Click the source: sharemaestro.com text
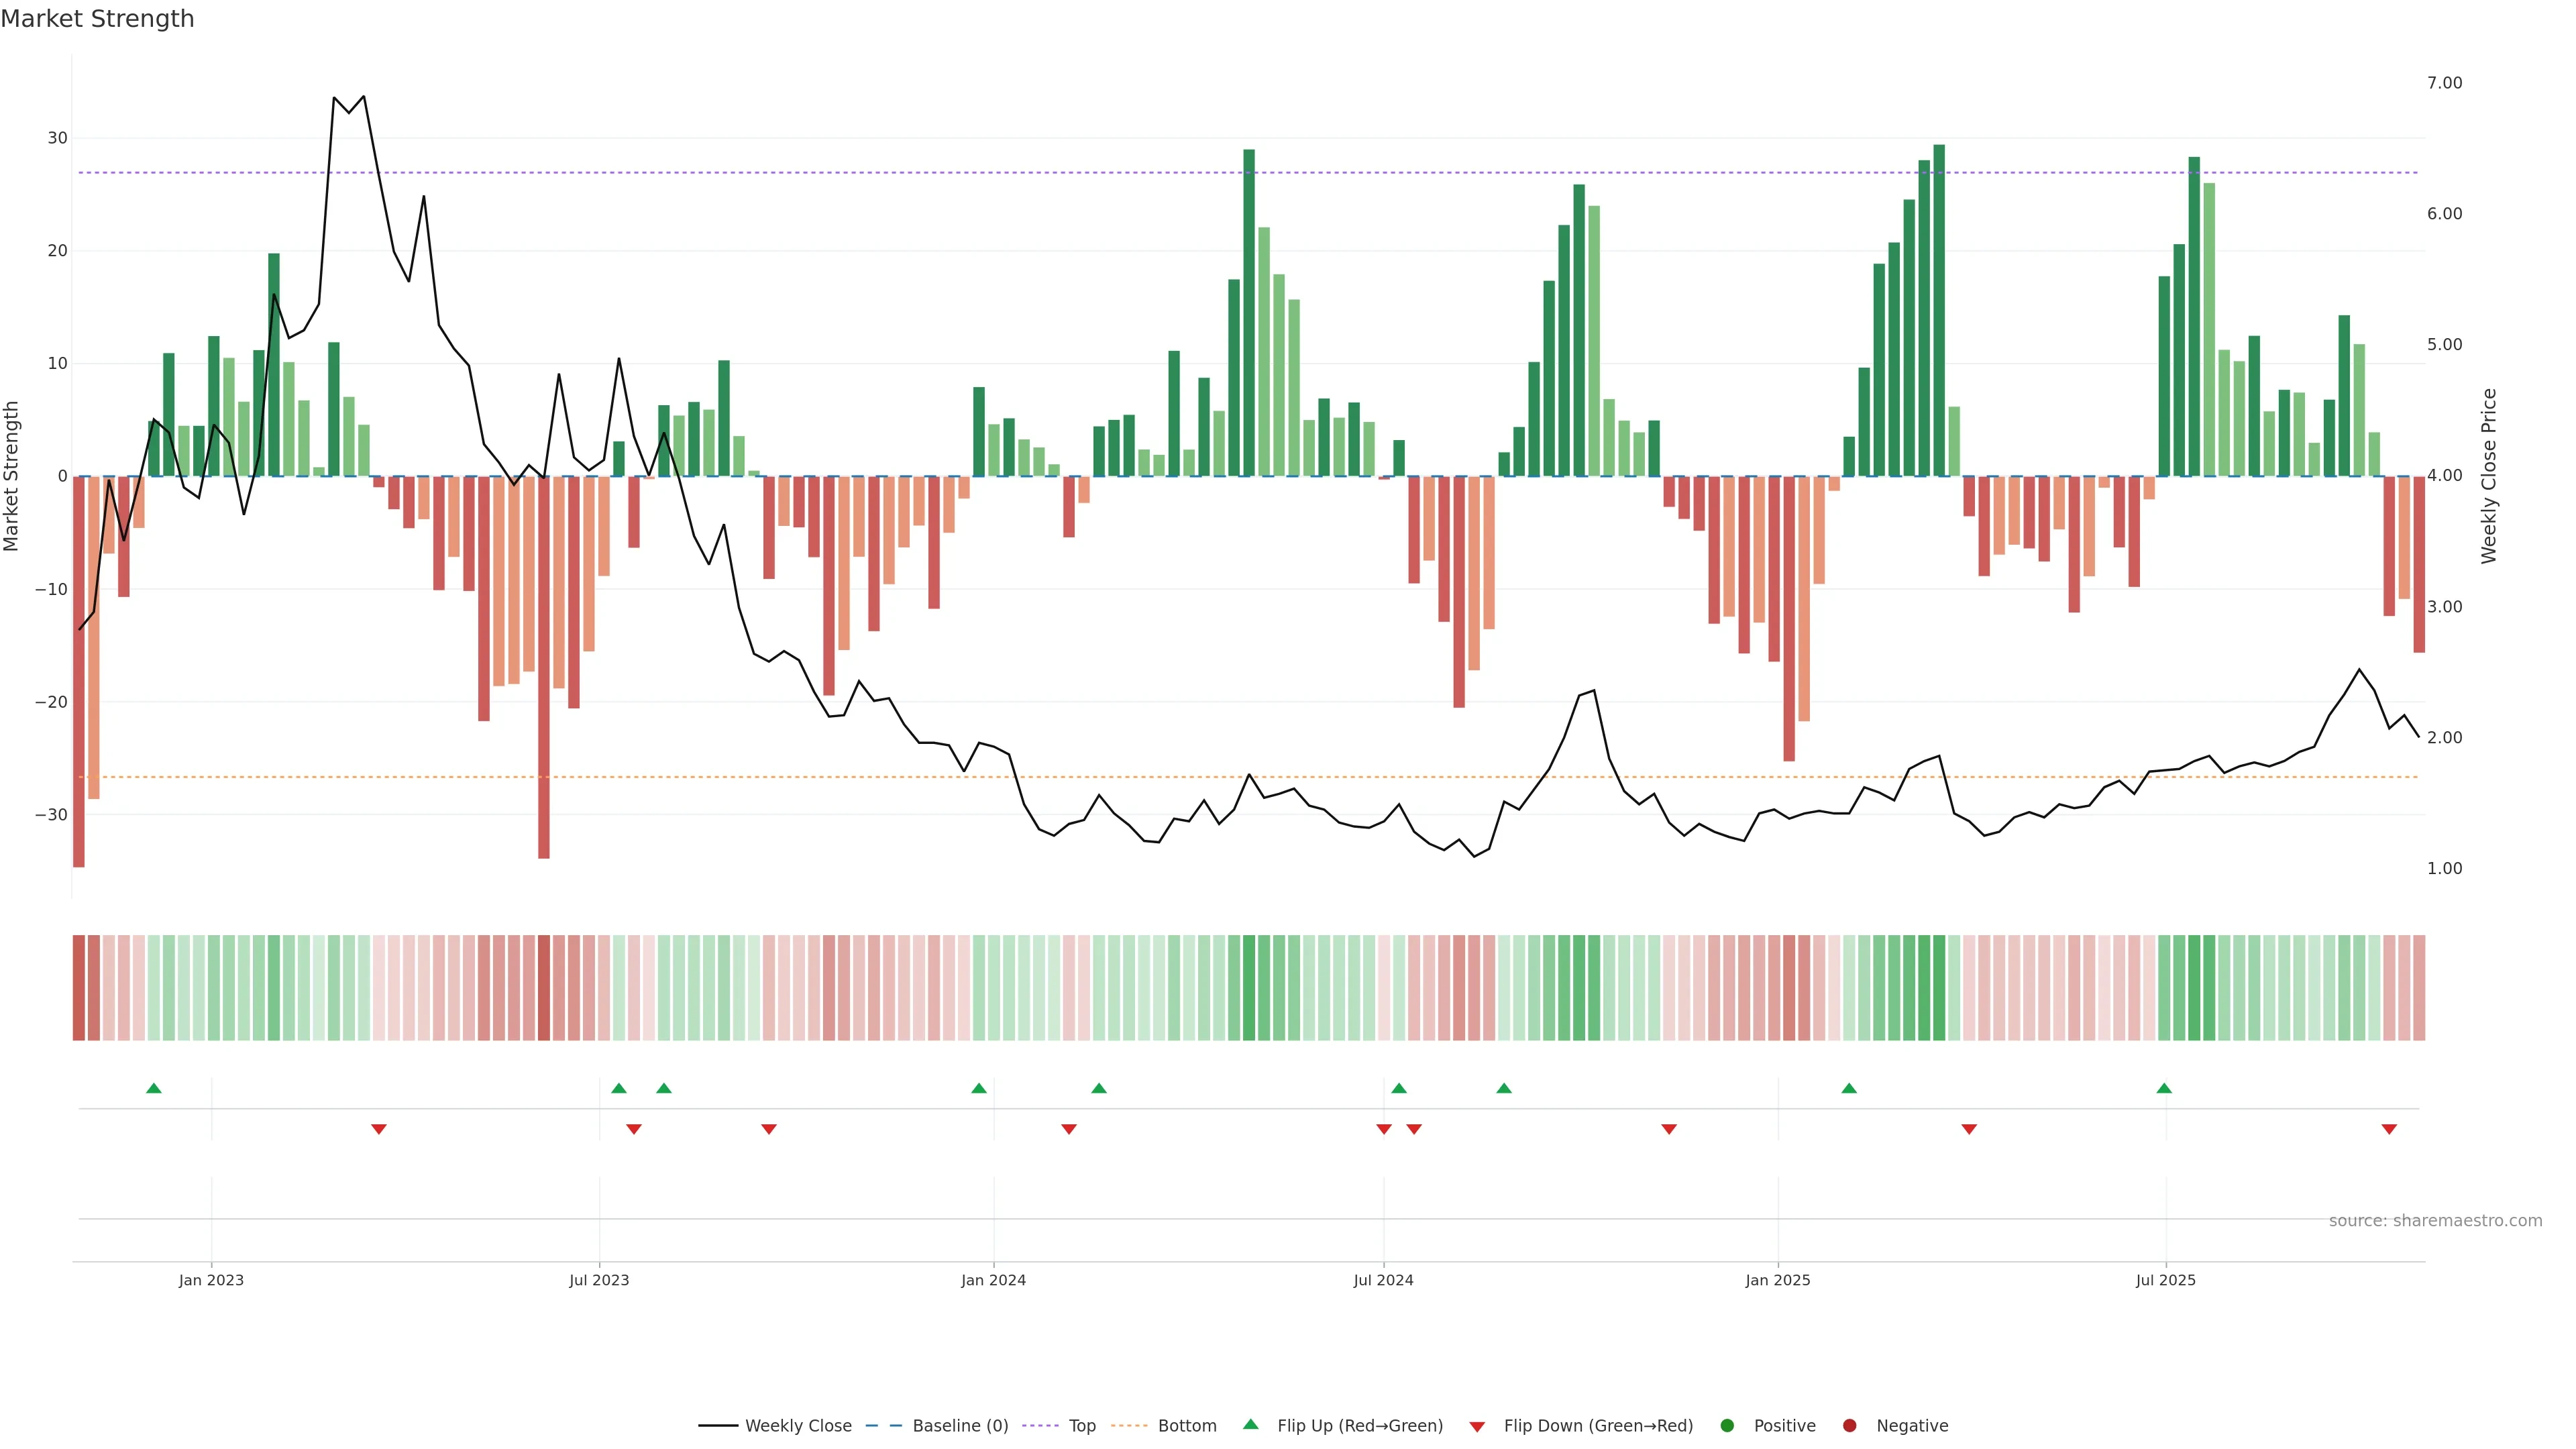The height and width of the screenshot is (1449, 2576). coord(2435,1221)
